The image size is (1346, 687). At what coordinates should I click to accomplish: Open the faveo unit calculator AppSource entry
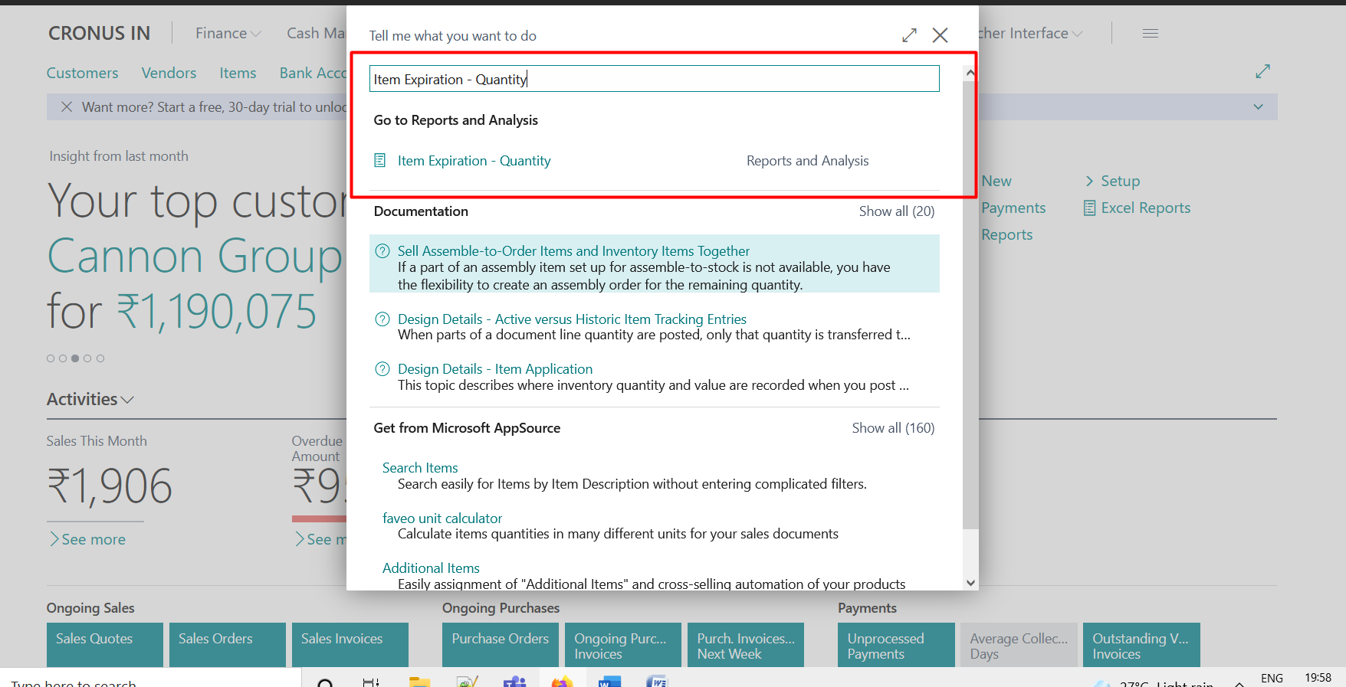tap(442, 519)
